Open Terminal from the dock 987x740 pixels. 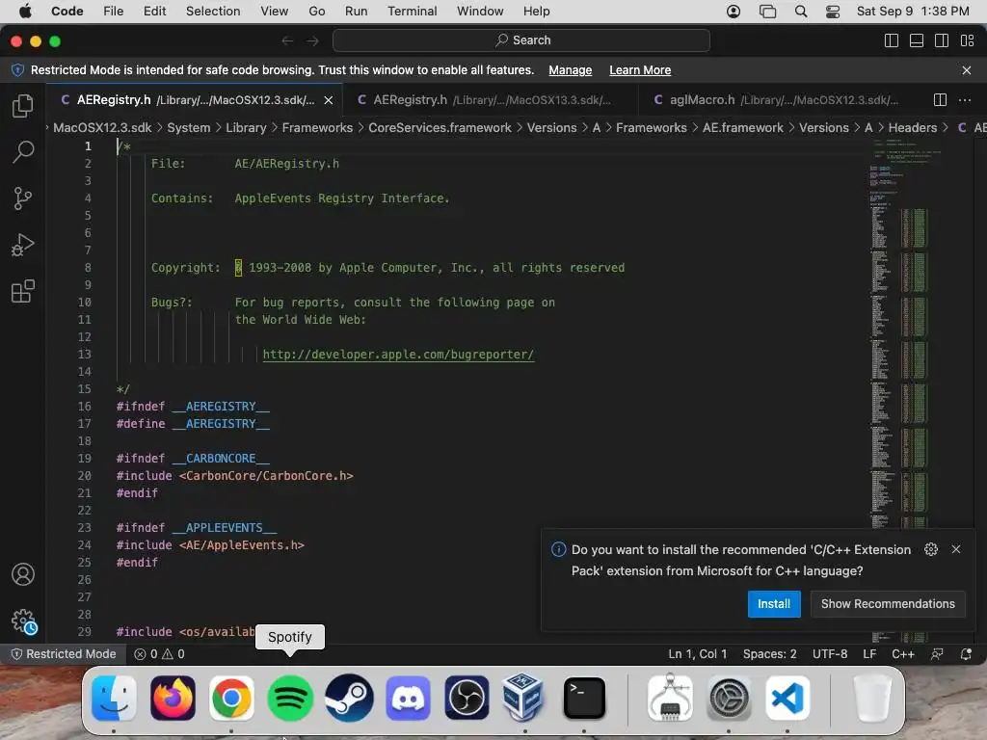click(x=584, y=698)
